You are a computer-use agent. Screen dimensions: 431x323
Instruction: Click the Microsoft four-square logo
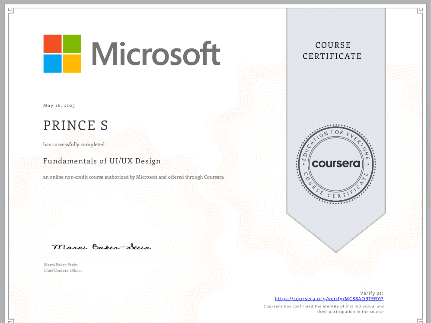pyautogui.click(x=62, y=54)
